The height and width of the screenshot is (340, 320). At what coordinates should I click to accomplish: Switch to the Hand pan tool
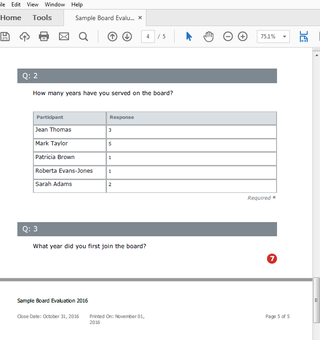point(208,37)
